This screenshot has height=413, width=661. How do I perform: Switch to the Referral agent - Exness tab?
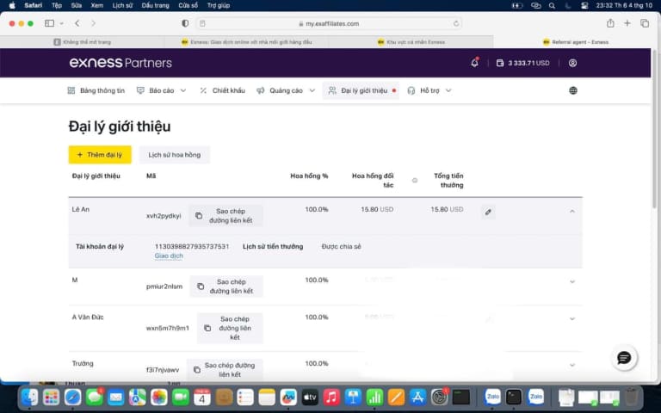coord(576,41)
